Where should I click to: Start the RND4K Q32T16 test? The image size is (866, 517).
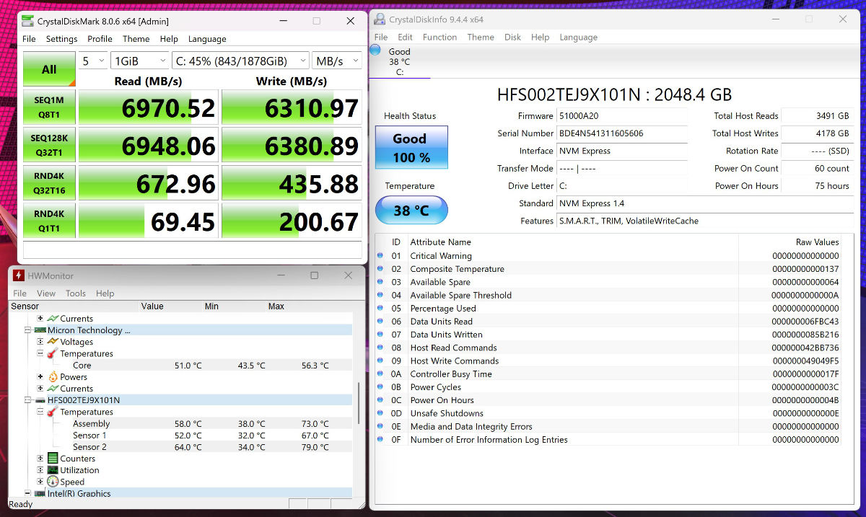point(49,182)
